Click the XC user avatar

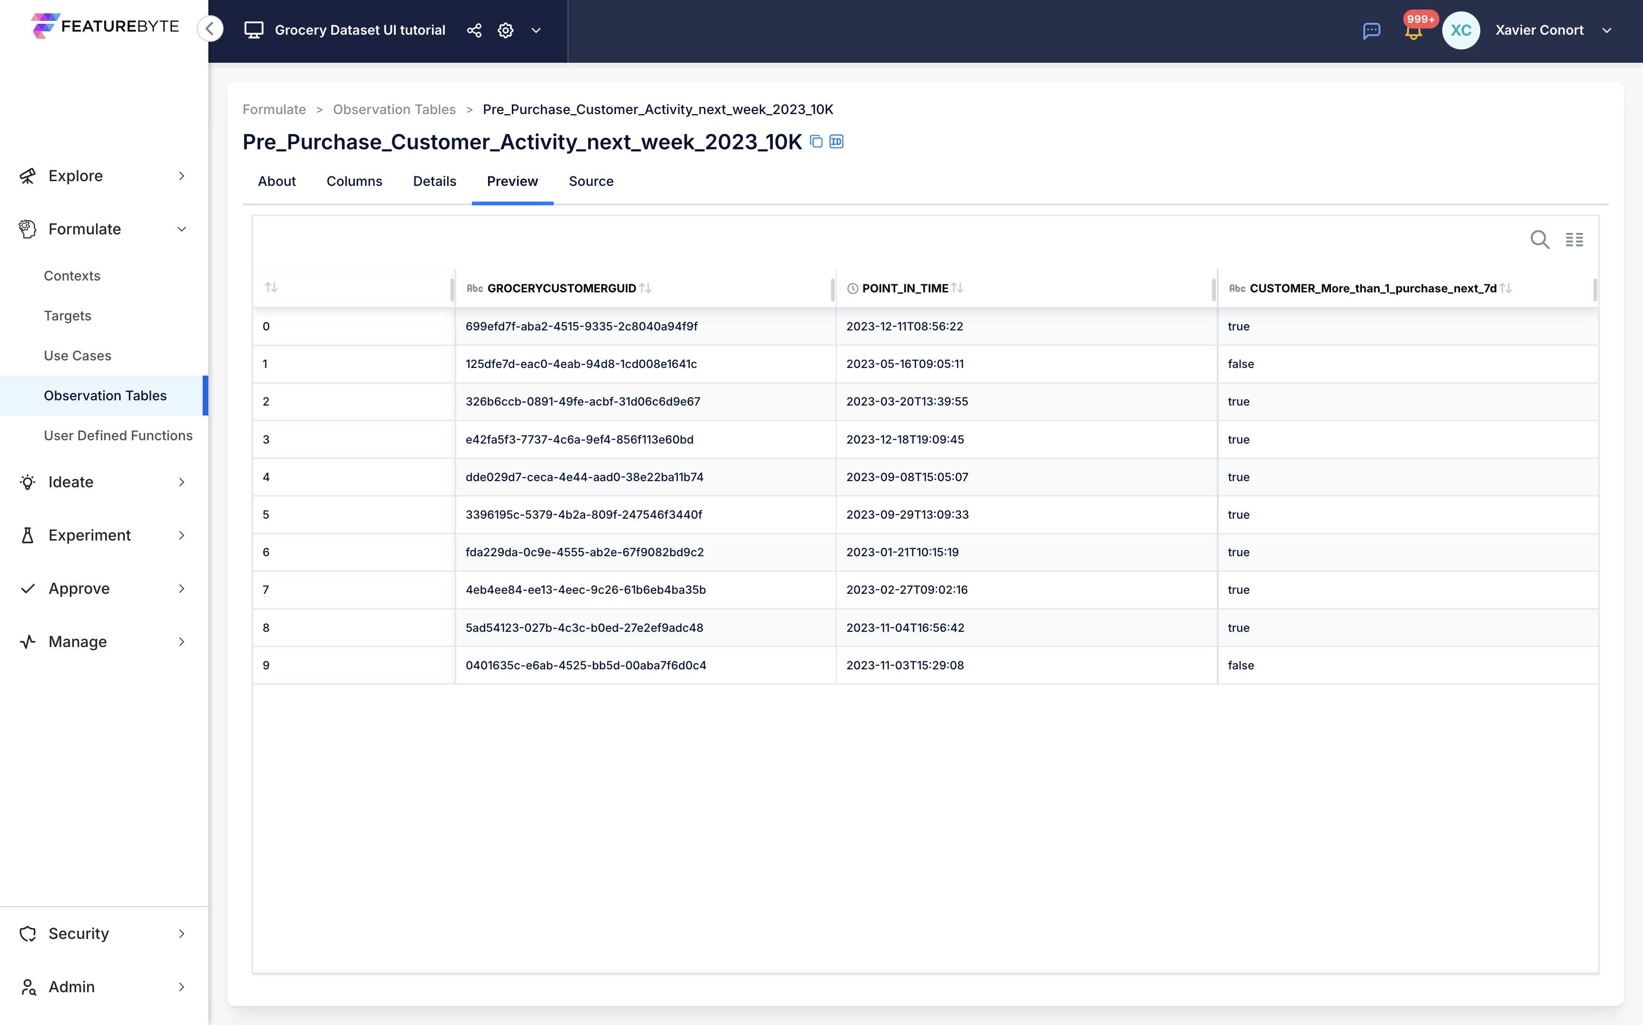pos(1461,30)
